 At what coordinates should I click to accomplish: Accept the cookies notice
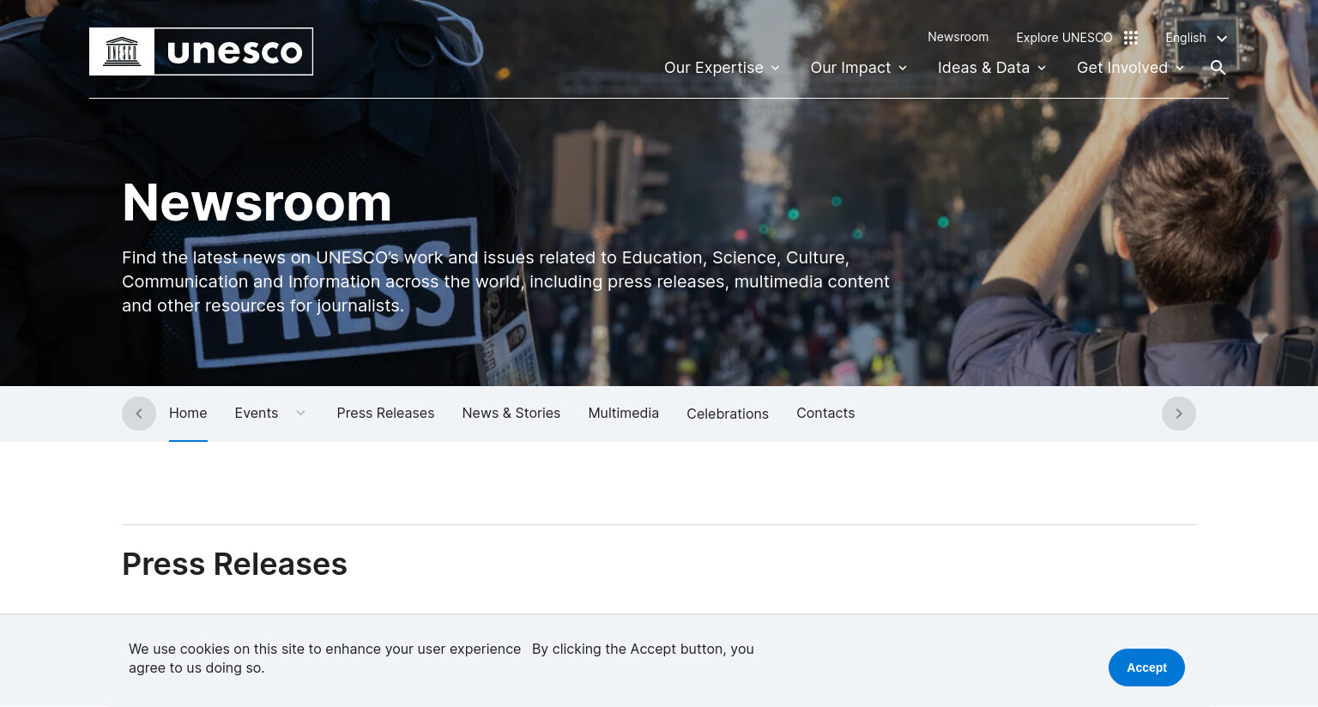pyautogui.click(x=1146, y=668)
